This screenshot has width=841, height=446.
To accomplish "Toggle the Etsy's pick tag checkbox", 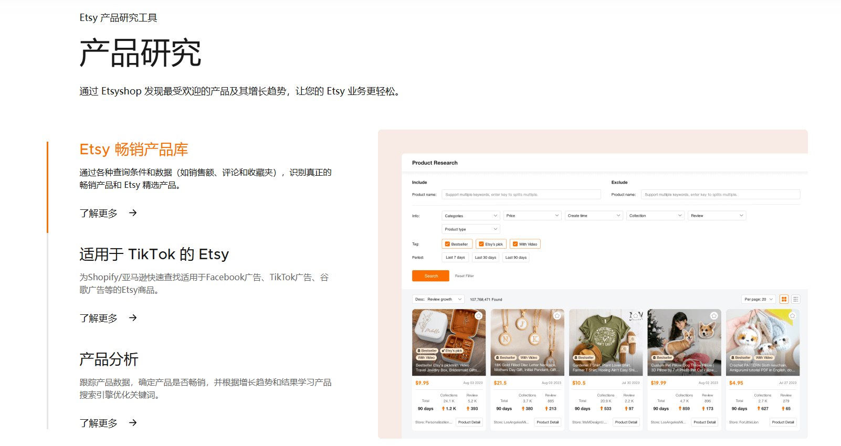I will point(481,244).
